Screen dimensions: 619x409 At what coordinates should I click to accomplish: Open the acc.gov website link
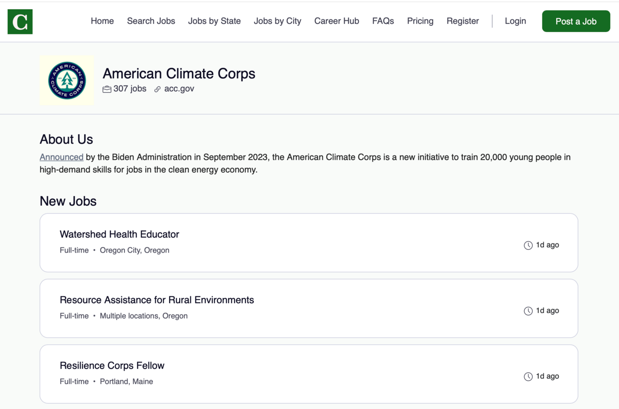(x=179, y=88)
